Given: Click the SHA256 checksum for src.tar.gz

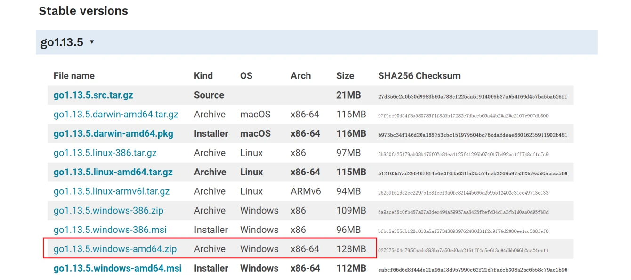Looking at the screenshot, I should click(x=472, y=96).
